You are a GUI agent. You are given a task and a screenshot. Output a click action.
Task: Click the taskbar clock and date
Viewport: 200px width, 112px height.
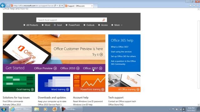[x=191, y=109]
